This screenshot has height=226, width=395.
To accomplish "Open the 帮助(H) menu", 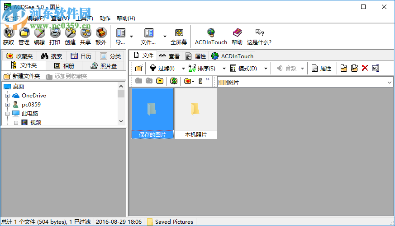I will (126, 18).
